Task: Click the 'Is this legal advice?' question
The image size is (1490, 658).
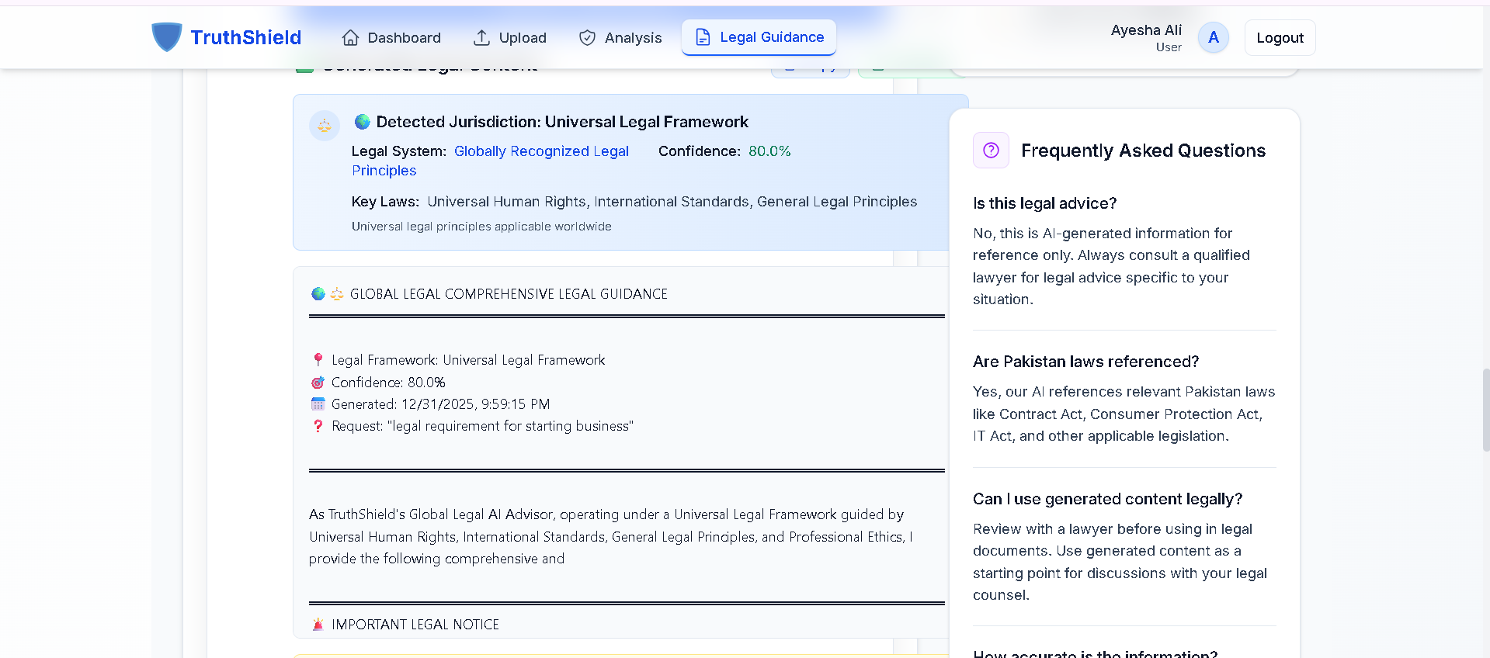Action: [1044, 203]
